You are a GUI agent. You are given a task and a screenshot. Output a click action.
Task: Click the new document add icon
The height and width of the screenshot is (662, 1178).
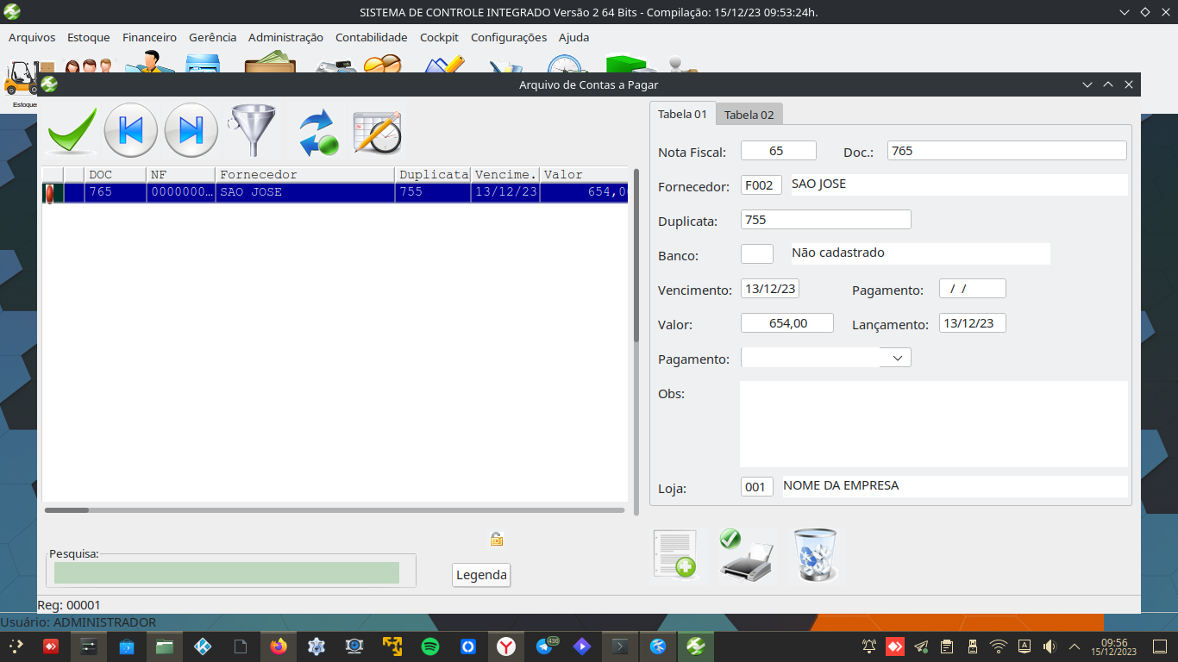click(x=675, y=555)
